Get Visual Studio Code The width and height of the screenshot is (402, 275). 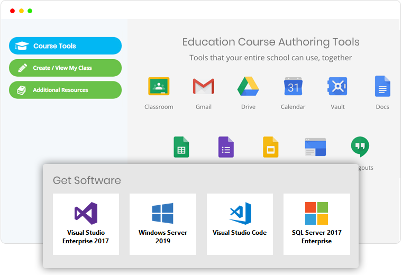click(240, 224)
